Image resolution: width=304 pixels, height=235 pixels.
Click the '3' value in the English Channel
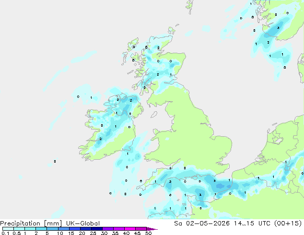click(214, 181)
